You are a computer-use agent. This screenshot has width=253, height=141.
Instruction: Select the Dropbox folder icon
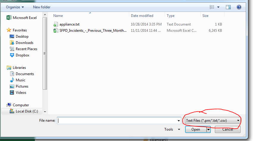coord(12,55)
